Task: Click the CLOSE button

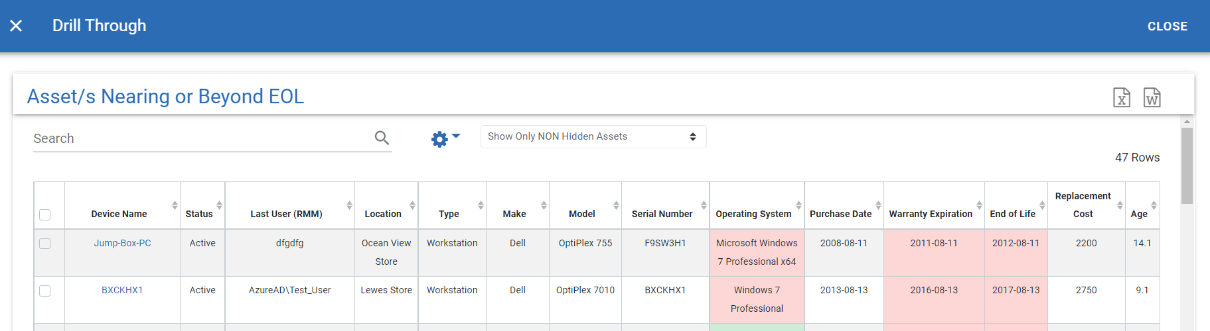Action: coord(1168,26)
